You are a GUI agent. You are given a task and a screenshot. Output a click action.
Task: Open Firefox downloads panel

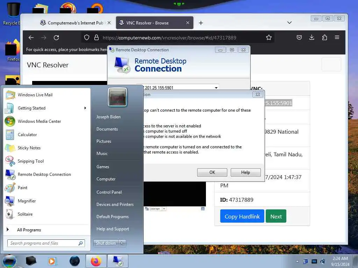pyautogui.click(x=312, y=37)
